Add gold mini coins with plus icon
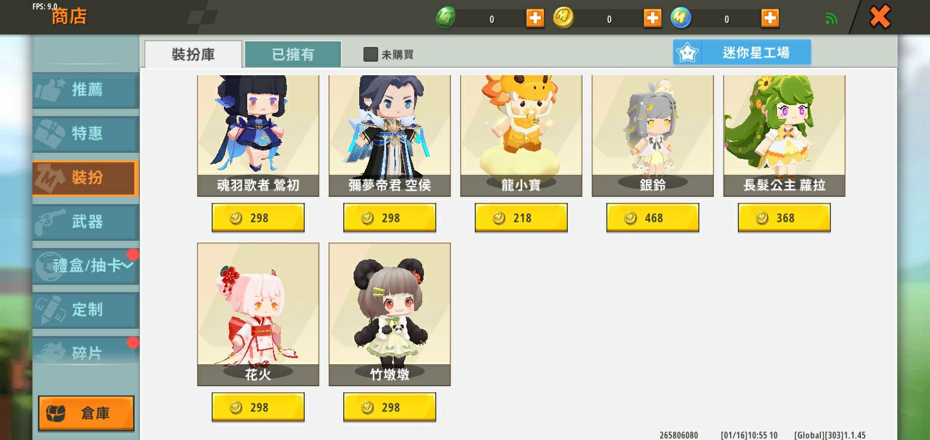The width and height of the screenshot is (930, 440). click(x=652, y=18)
